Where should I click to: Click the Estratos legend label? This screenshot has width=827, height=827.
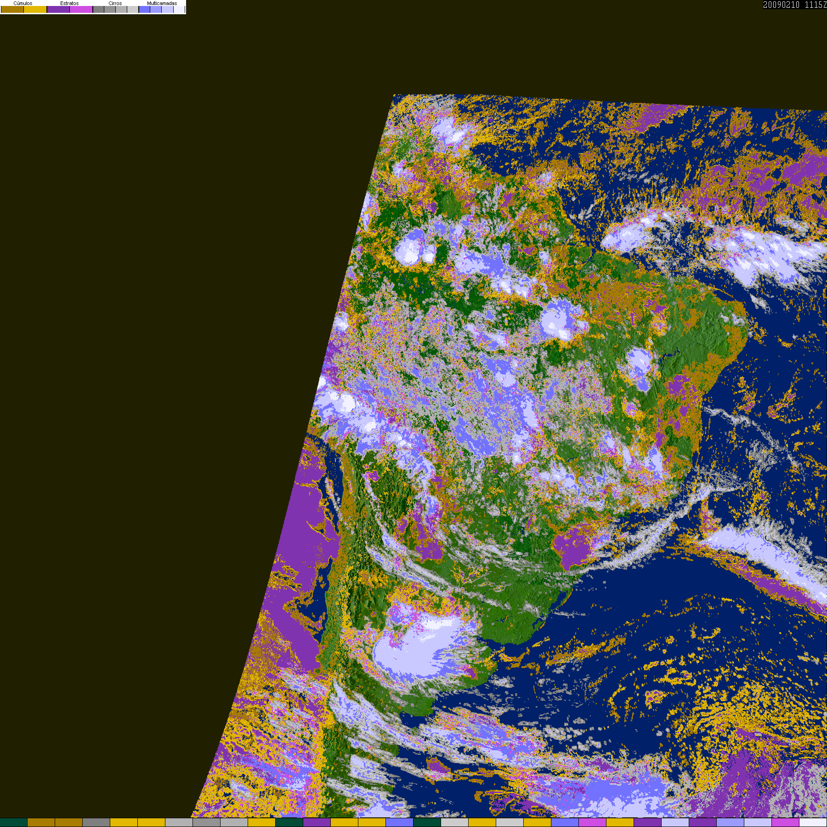click(x=69, y=3)
